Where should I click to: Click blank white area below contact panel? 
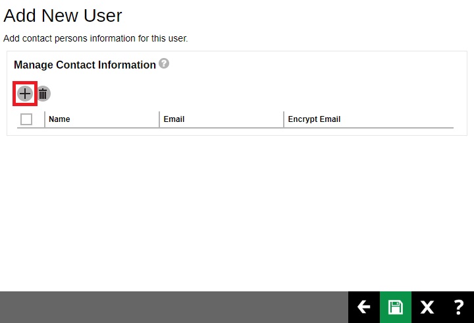tap(237, 211)
